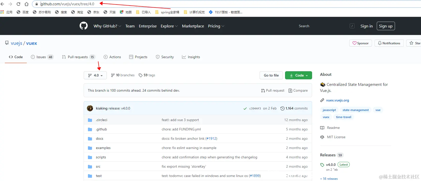The width and height of the screenshot is (421, 181).
Task: Open the + 58 releases link
Action: point(329,179)
